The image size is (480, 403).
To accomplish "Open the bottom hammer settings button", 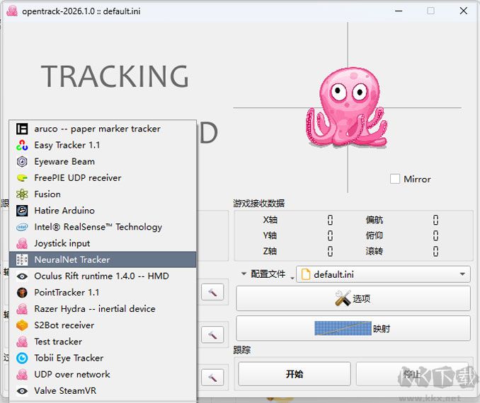I will 212,378.
